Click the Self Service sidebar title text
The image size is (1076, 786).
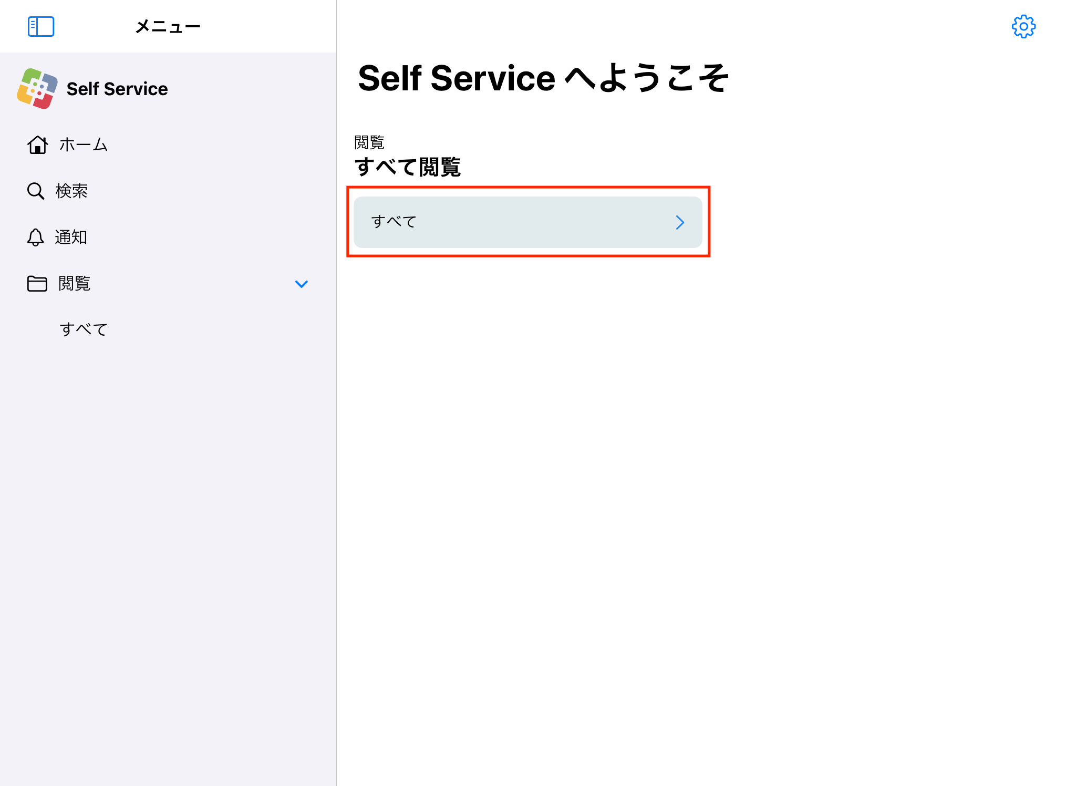click(x=117, y=89)
